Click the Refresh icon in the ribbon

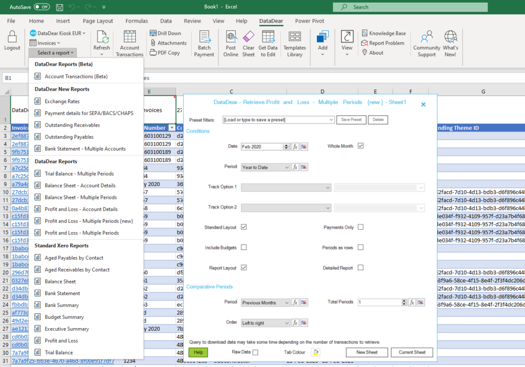102,37
